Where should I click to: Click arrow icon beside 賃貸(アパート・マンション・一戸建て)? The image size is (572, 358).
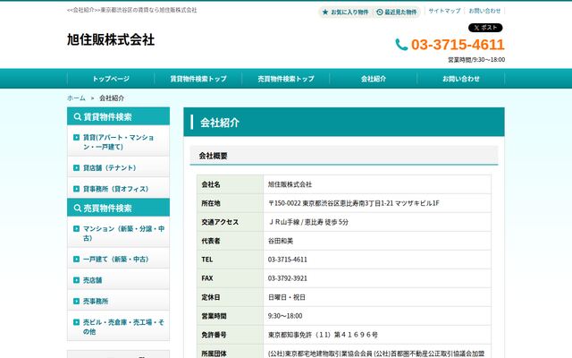[76, 137]
